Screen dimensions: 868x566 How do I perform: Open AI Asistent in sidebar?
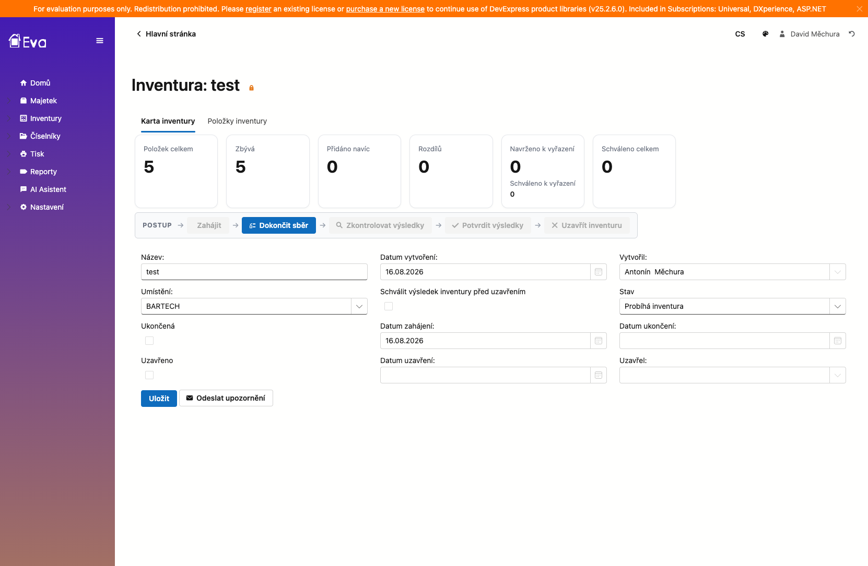tap(48, 189)
